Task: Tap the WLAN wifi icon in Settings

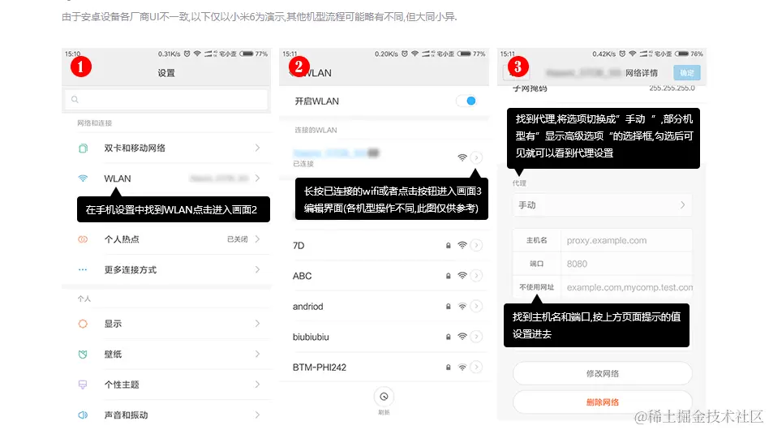Action: (83, 178)
